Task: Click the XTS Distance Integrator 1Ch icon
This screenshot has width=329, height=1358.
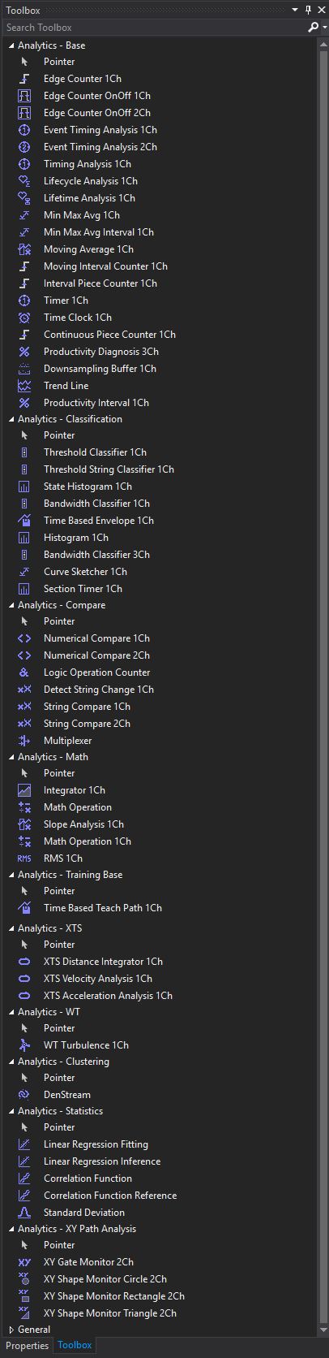Action: 24,962
